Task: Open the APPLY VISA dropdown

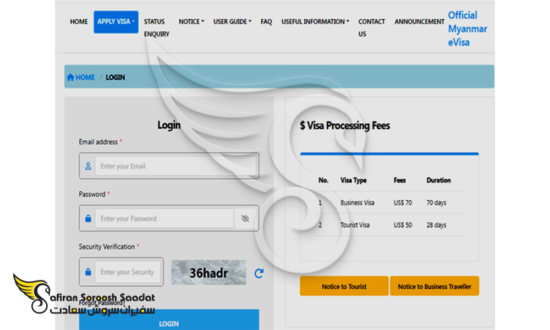Action: point(116,21)
